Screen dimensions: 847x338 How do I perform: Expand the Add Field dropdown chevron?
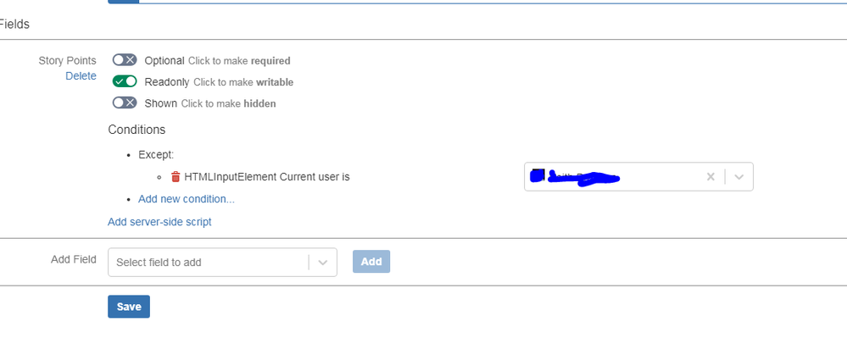tap(323, 263)
